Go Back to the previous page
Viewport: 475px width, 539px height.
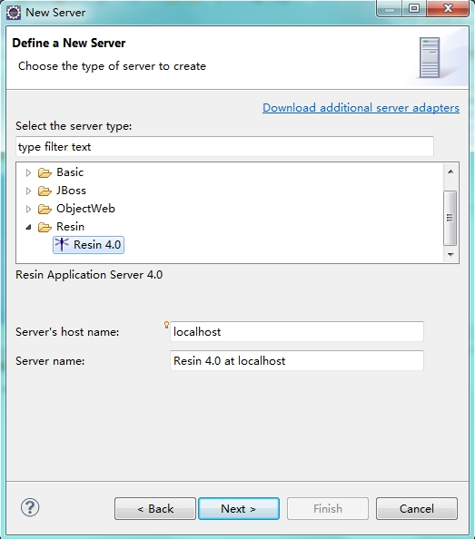coord(155,508)
